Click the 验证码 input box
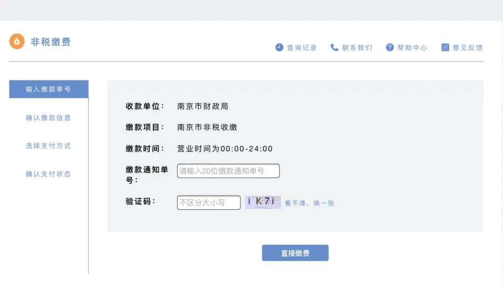Screen dimensions: 503x287 click(209, 203)
